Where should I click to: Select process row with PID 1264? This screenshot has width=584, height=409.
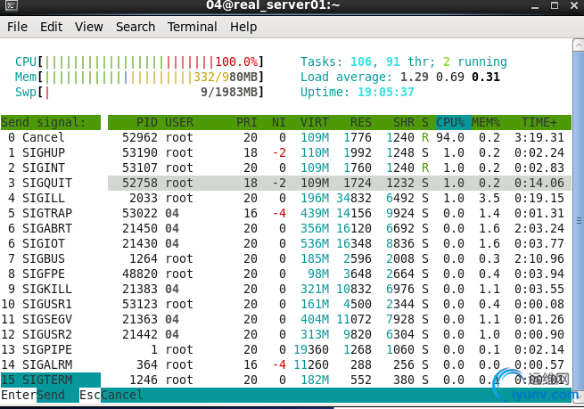pos(340,258)
